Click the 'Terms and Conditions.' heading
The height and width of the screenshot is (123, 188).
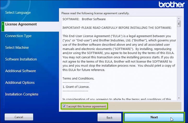click(78, 78)
